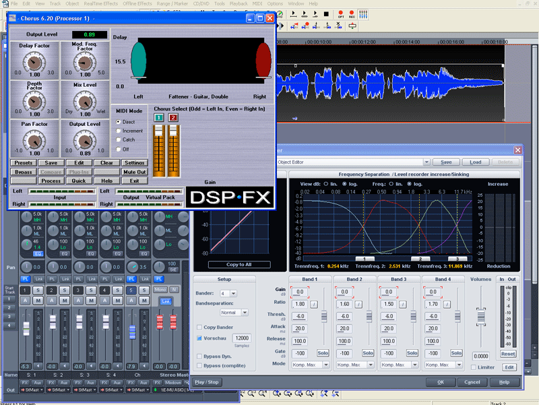Viewport: 539px width, 405px height.
Task: Click the Presets button in Chorus
Action: [x=22, y=162]
